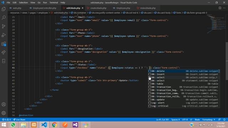Select DB::transaction_rollback suggestion

point(184,96)
